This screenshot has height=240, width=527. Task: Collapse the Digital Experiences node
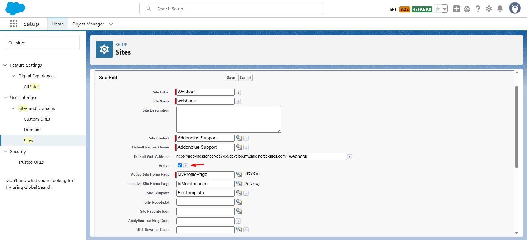tap(13, 76)
